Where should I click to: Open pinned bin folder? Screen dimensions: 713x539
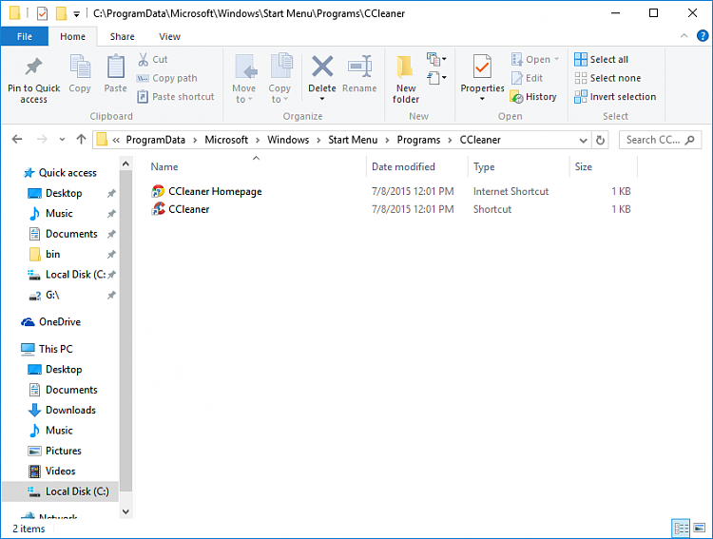(x=52, y=254)
